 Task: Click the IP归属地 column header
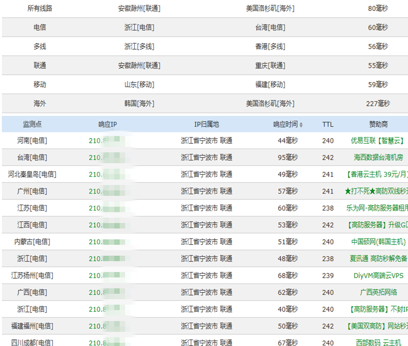(x=207, y=125)
